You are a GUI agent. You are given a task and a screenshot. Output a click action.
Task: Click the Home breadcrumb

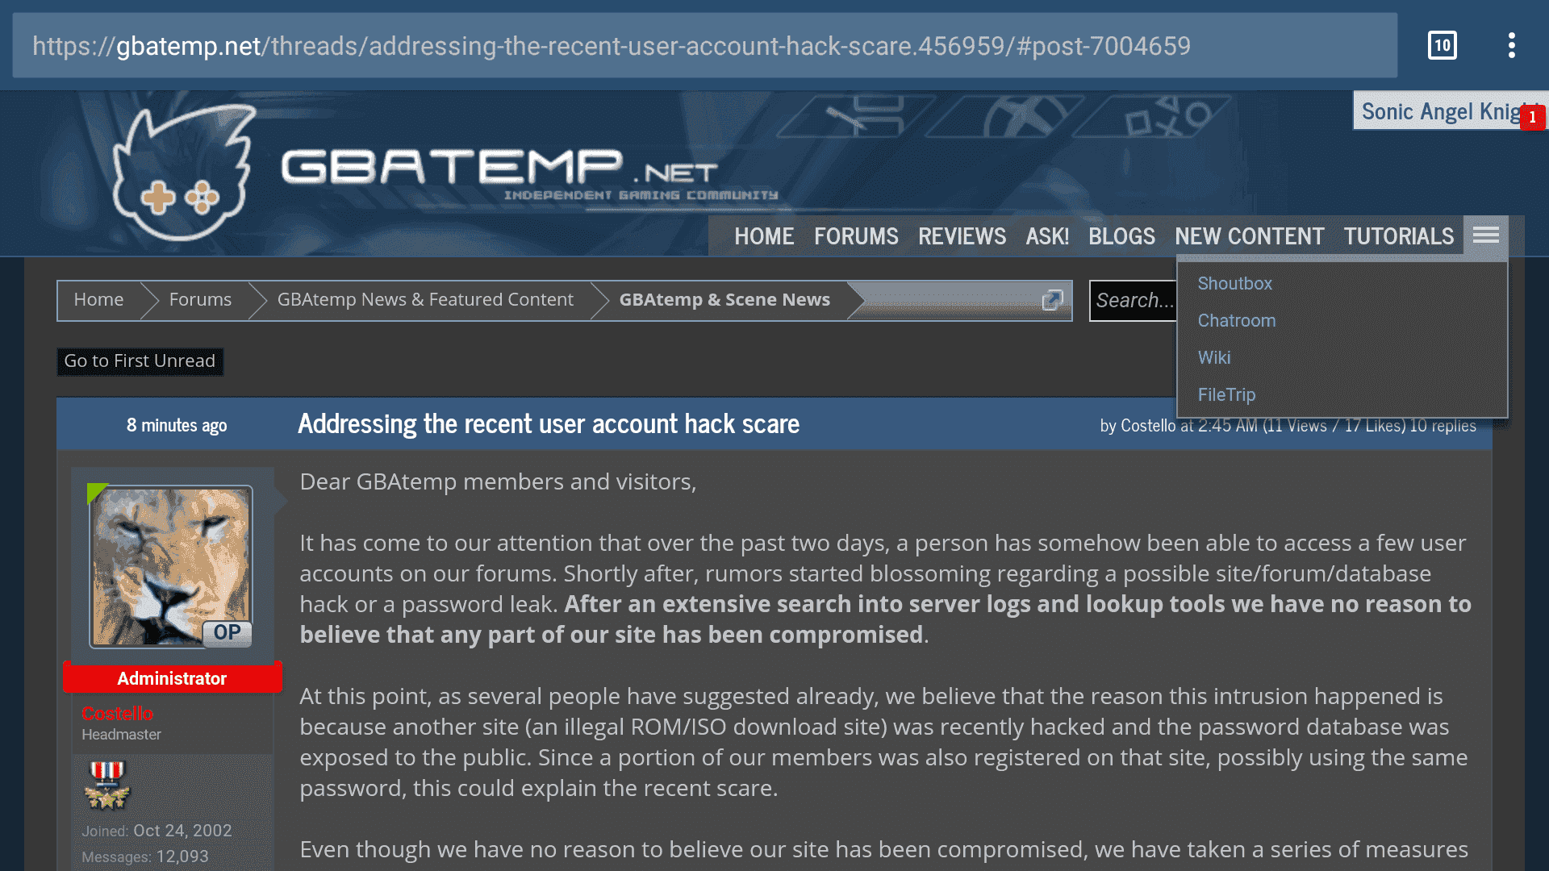coord(98,300)
